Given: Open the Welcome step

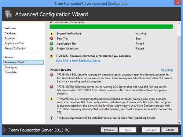Looking at the screenshot, I should tap(10, 28).
